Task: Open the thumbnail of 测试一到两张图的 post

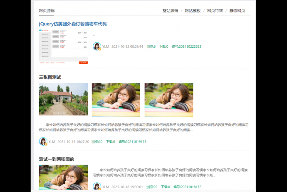Action: pyautogui.click(x=63, y=177)
